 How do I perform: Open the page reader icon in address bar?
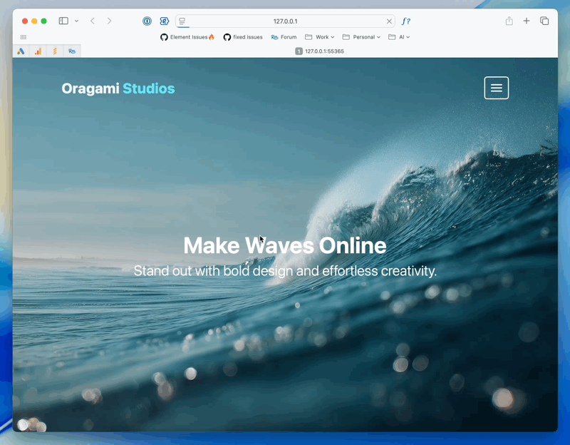tap(182, 21)
